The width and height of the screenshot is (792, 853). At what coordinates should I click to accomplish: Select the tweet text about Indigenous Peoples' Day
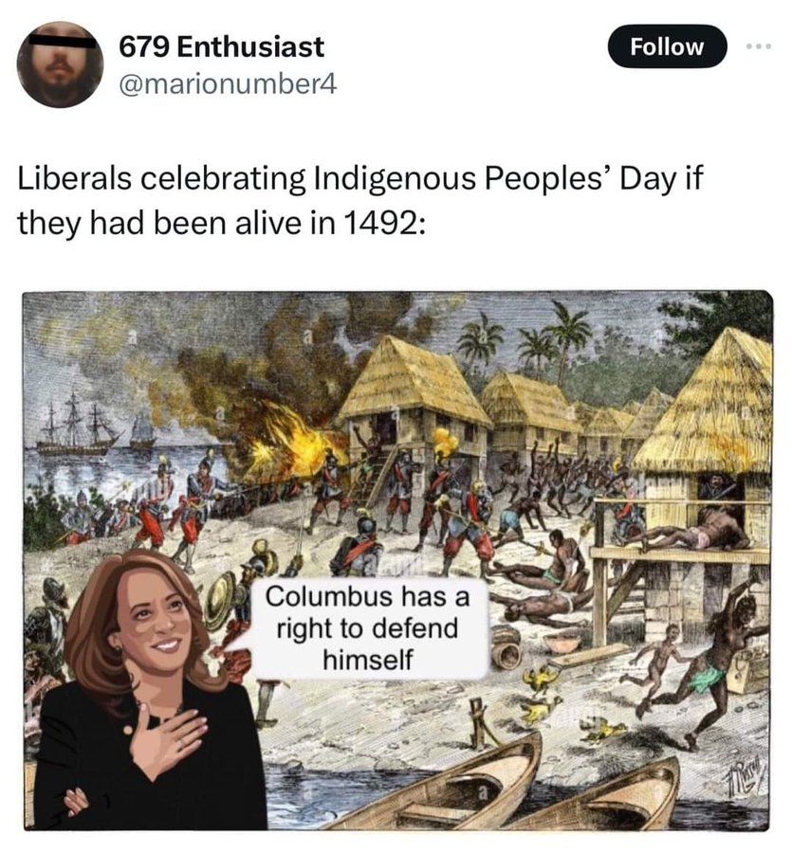360,200
